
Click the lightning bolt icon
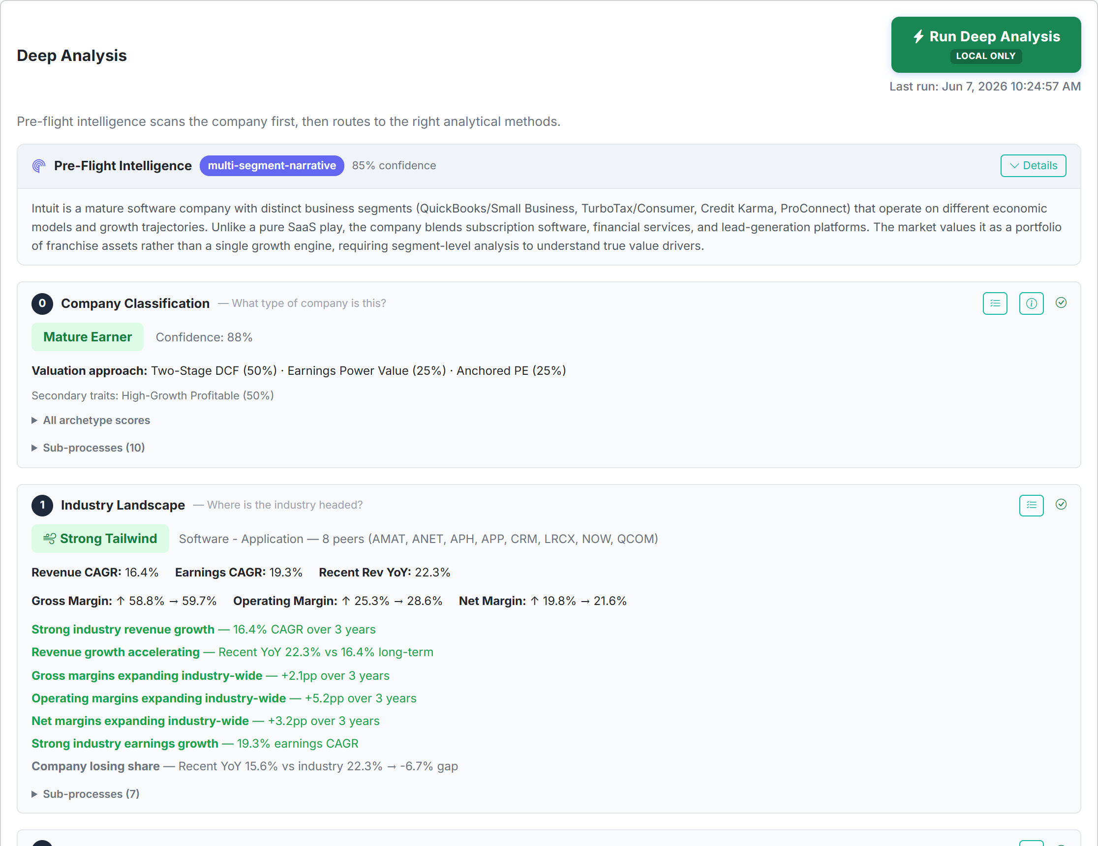point(918,36)
